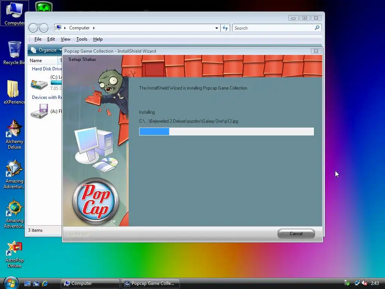Screen dimensions: 385x289
Task: Click the search magnifier icon in Explorer
Action: pos(317,28)
